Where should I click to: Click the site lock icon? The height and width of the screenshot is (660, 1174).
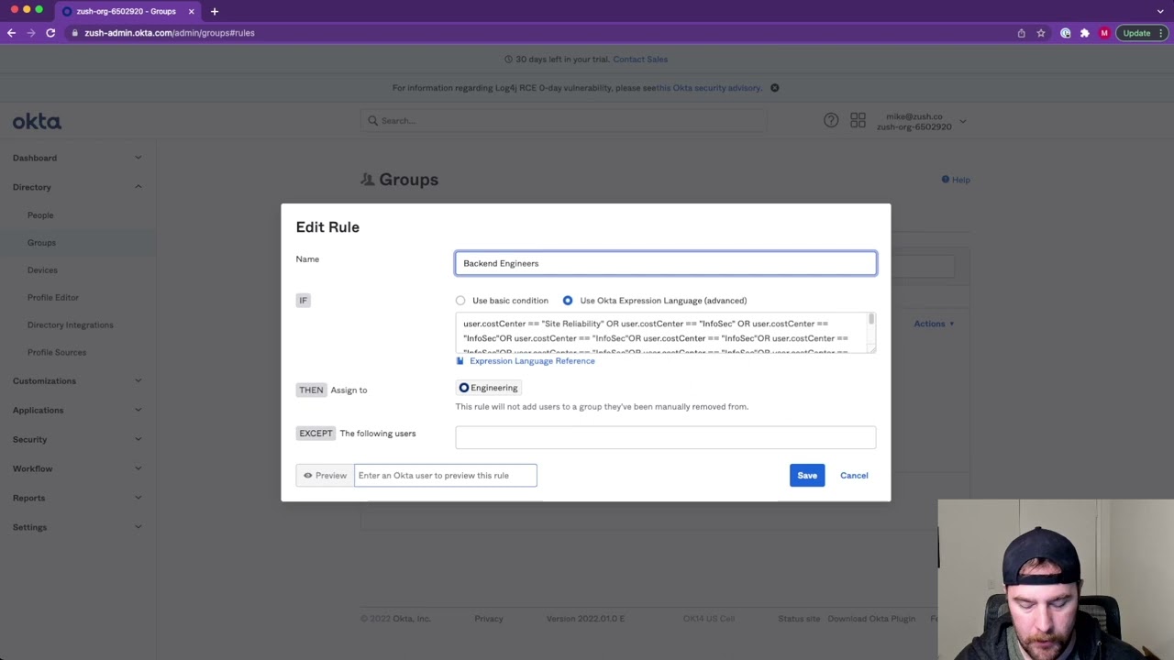pyautogui.click(x=74, y=33)
